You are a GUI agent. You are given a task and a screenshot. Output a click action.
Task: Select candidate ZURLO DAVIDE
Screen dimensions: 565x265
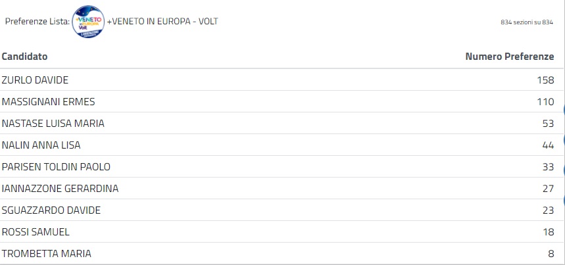[35, 80]
